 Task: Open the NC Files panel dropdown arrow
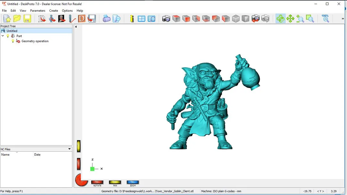[69, 149]
